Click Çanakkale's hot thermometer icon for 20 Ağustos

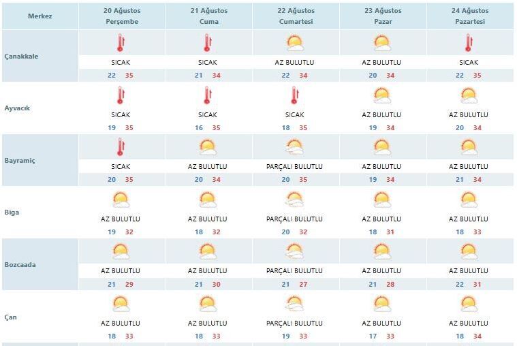121,43
